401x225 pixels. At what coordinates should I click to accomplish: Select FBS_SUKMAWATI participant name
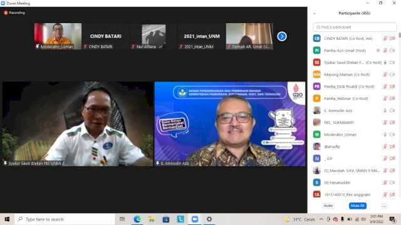339,122
